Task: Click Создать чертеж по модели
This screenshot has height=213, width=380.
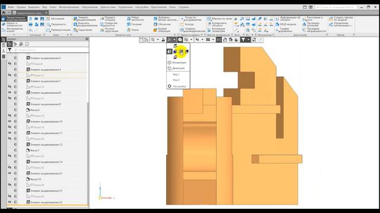Action: (x=341, y=18)
